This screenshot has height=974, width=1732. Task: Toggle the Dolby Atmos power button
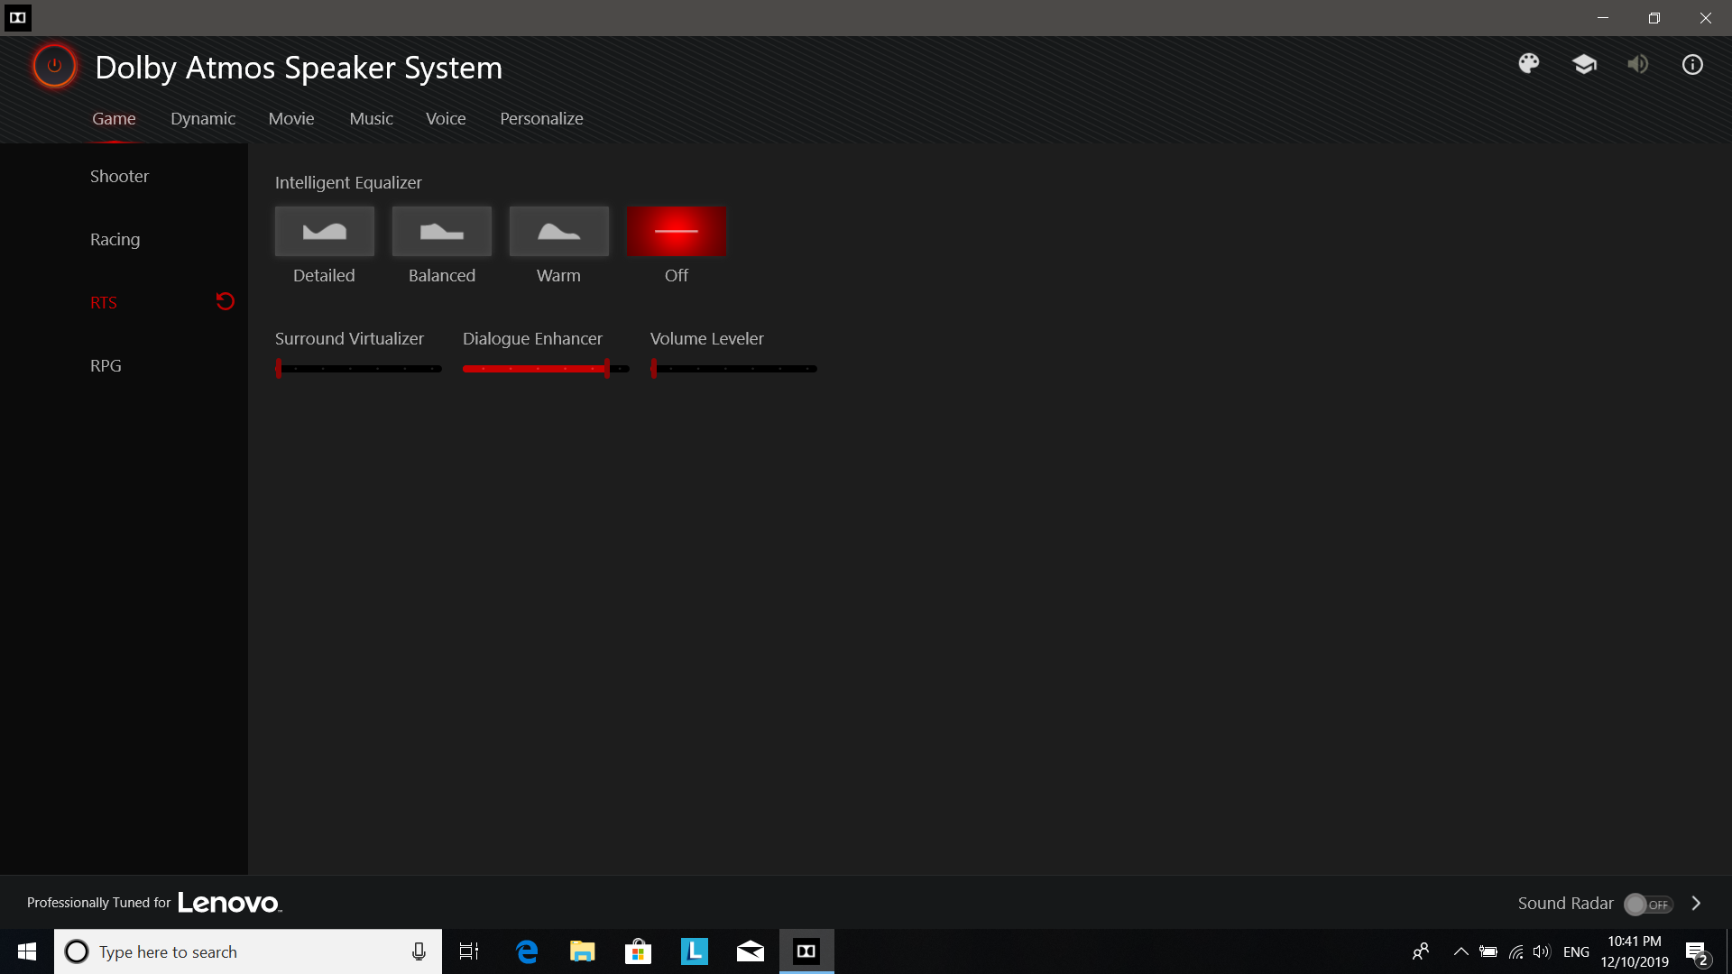tap(54, 66)
